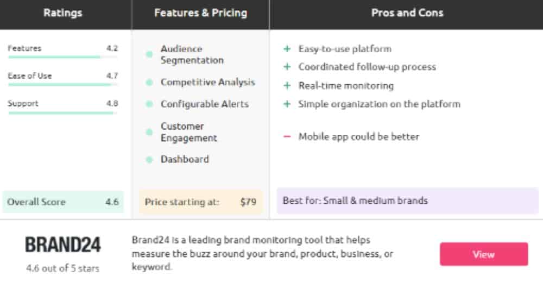Viewport: 543px width, 288px height.
Task: Click the green plus beside Easy-to-use platform
Action: click(287, 49)
